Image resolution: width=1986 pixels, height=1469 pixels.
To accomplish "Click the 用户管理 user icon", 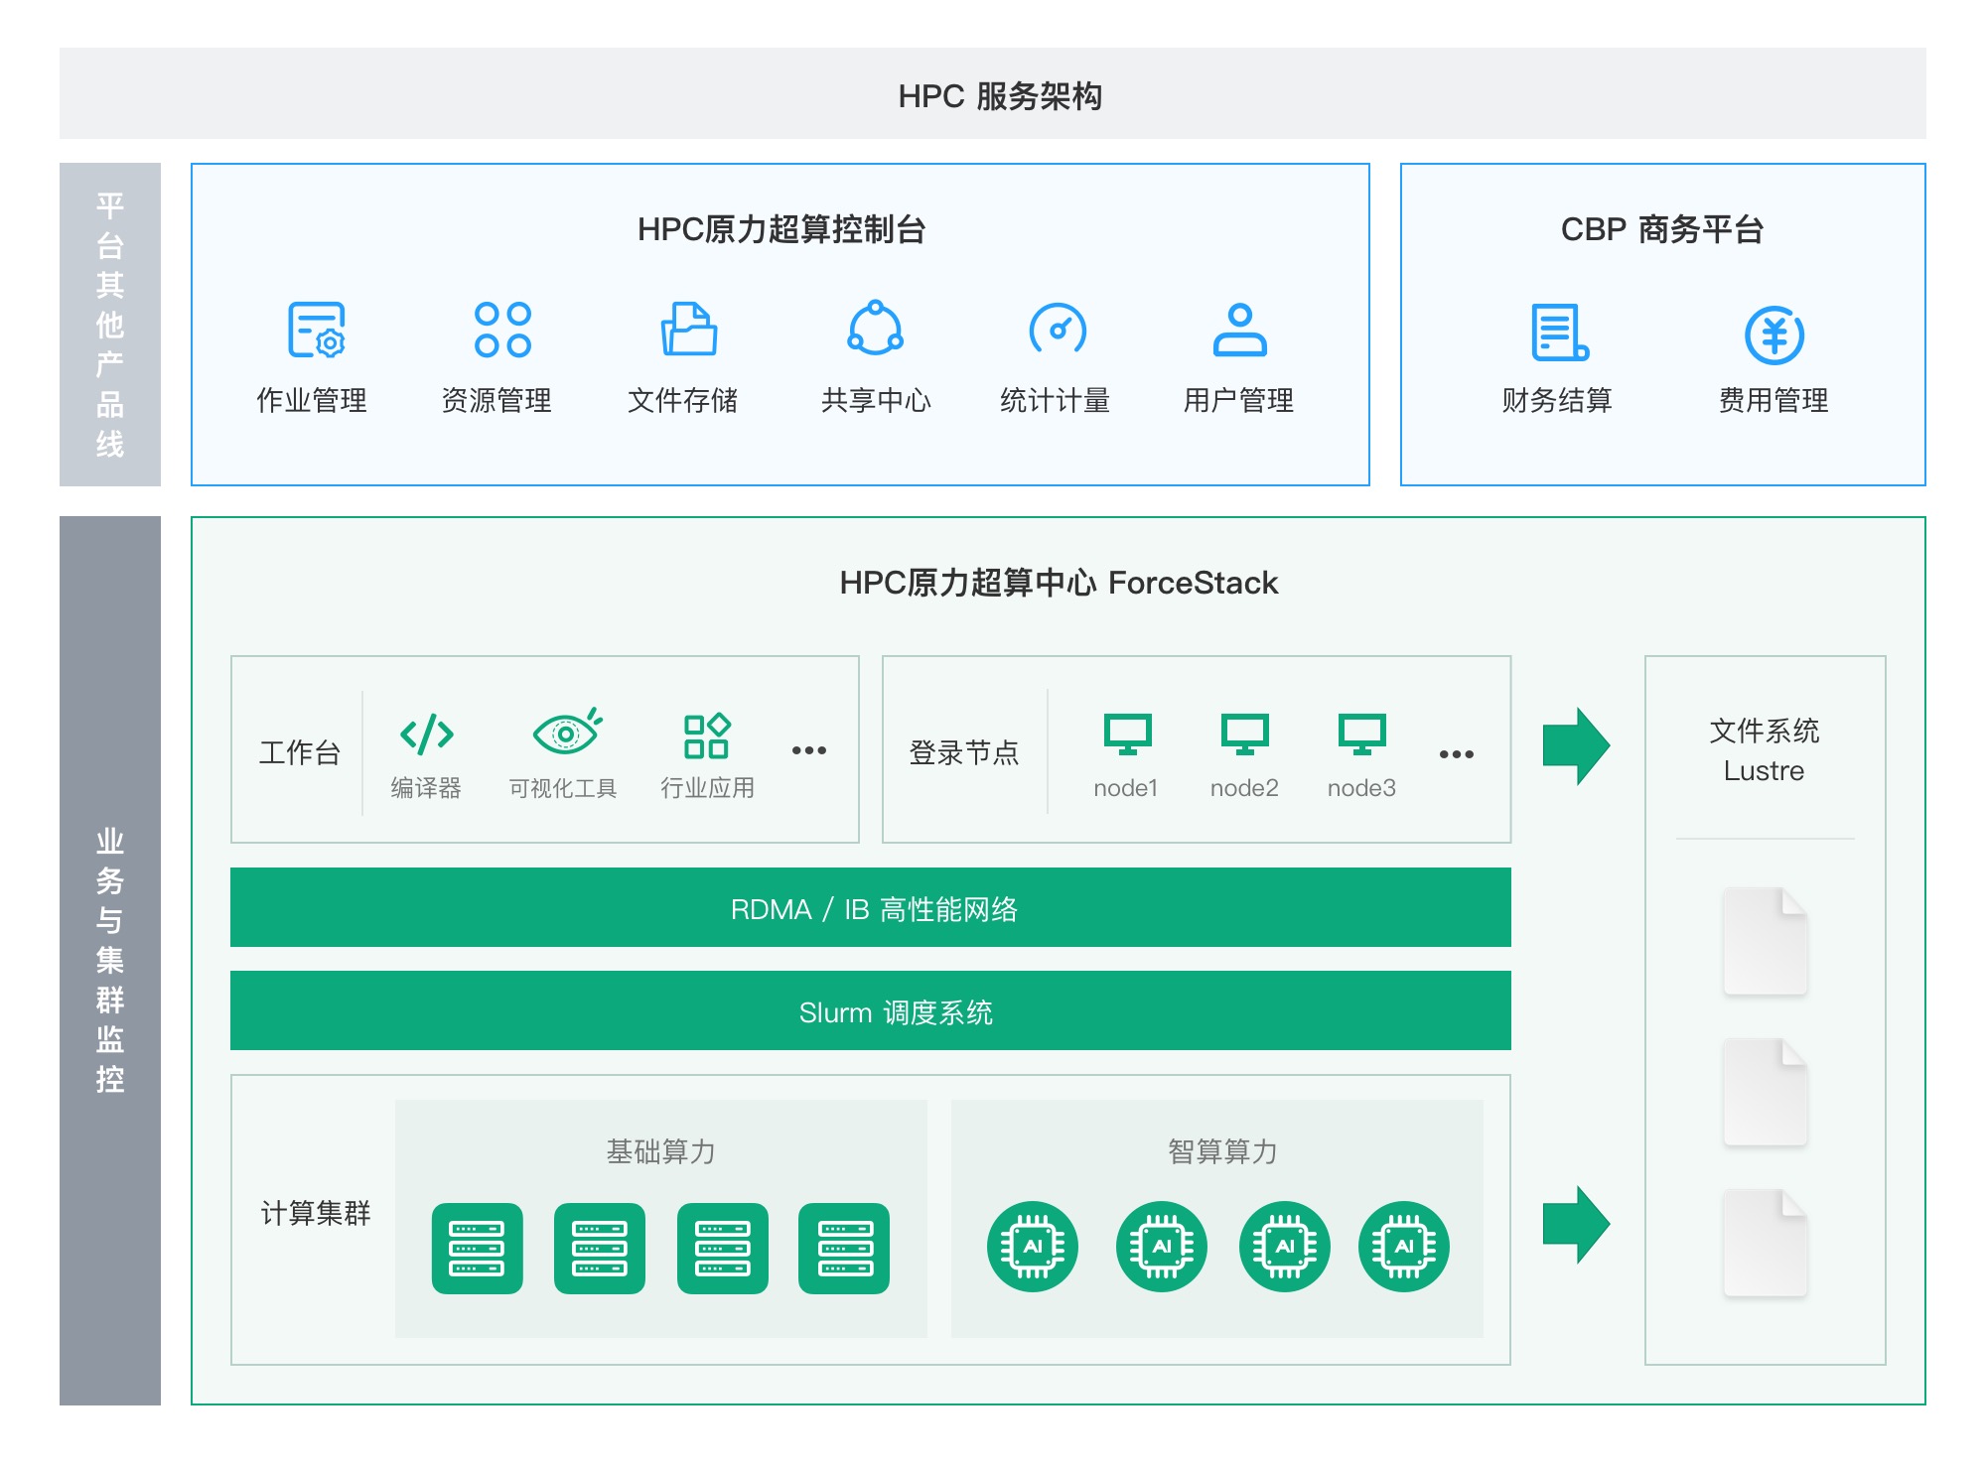I will 1239,330.
